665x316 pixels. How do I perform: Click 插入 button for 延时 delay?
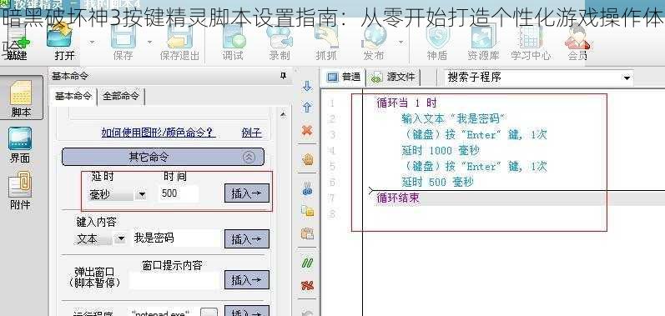[246, 193]
